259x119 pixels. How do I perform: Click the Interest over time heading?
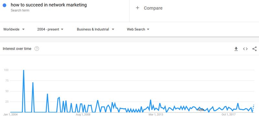click(17, 49)
